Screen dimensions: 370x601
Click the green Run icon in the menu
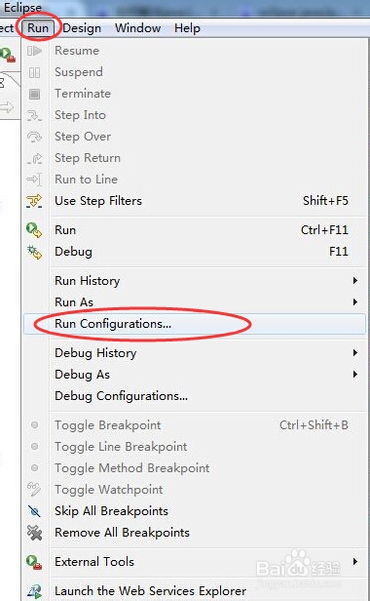click(34, 230)
